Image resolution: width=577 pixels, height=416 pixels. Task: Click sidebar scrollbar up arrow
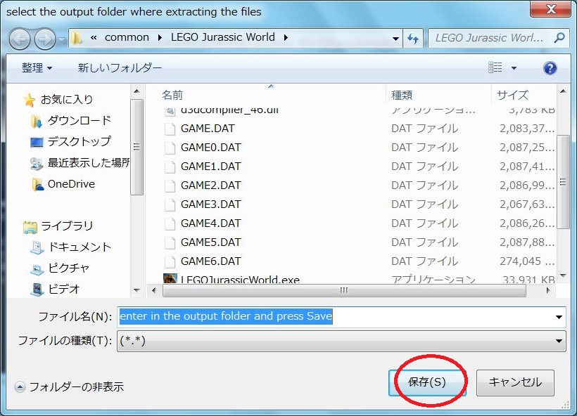(x=137, y=91)
